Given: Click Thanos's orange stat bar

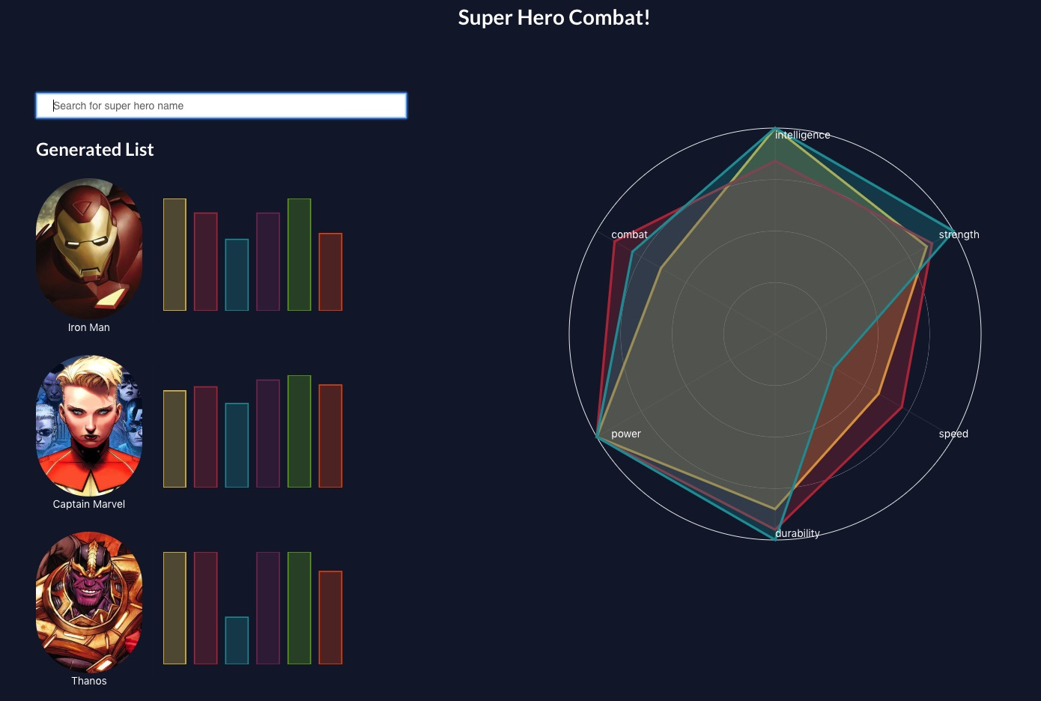Looking at the screenshot, I should pyautogui.click(x=330, y=618).
